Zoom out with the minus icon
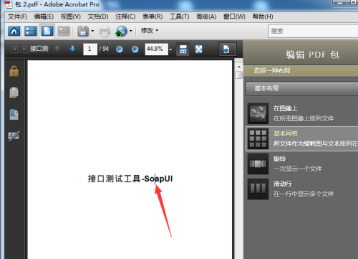This screenshot has height=259, width=358. pyautogui.click(x=120, y=50)
